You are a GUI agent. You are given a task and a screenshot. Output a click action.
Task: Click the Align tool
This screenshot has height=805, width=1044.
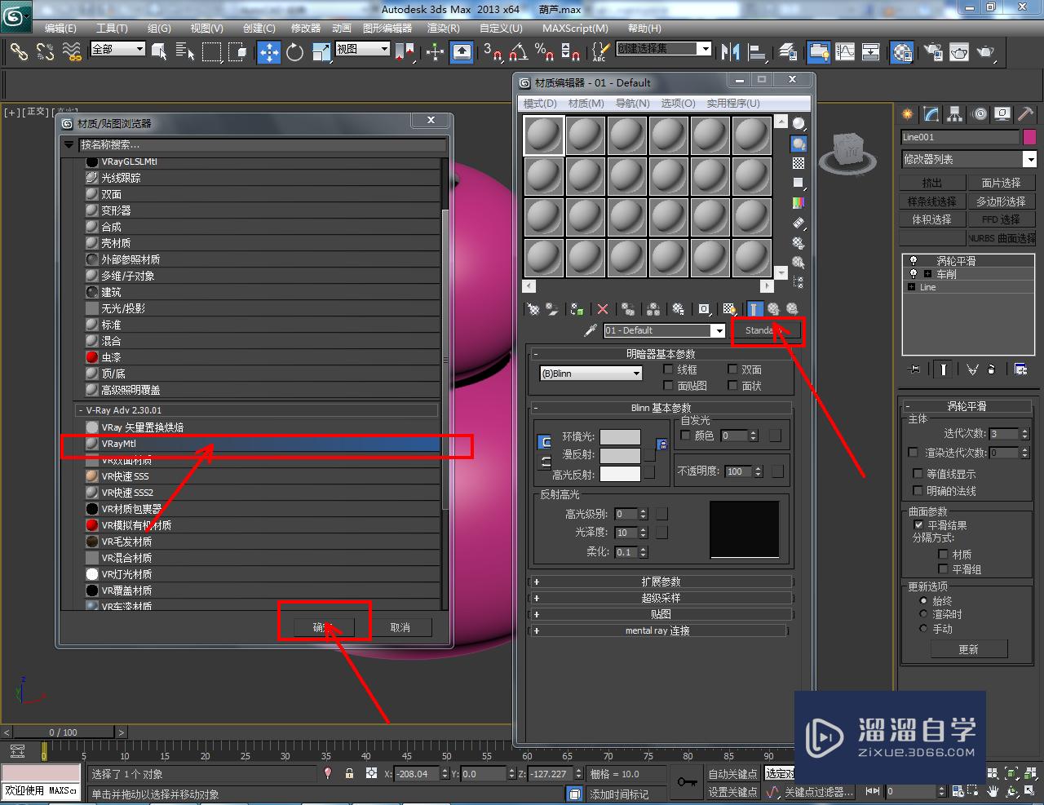758,52
